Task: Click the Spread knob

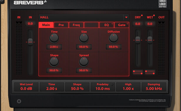Action: coord(84,62)
